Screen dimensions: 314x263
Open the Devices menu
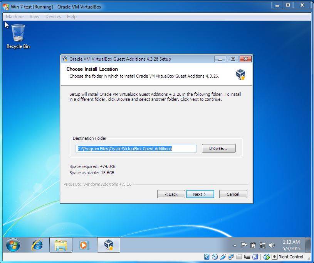53,17
